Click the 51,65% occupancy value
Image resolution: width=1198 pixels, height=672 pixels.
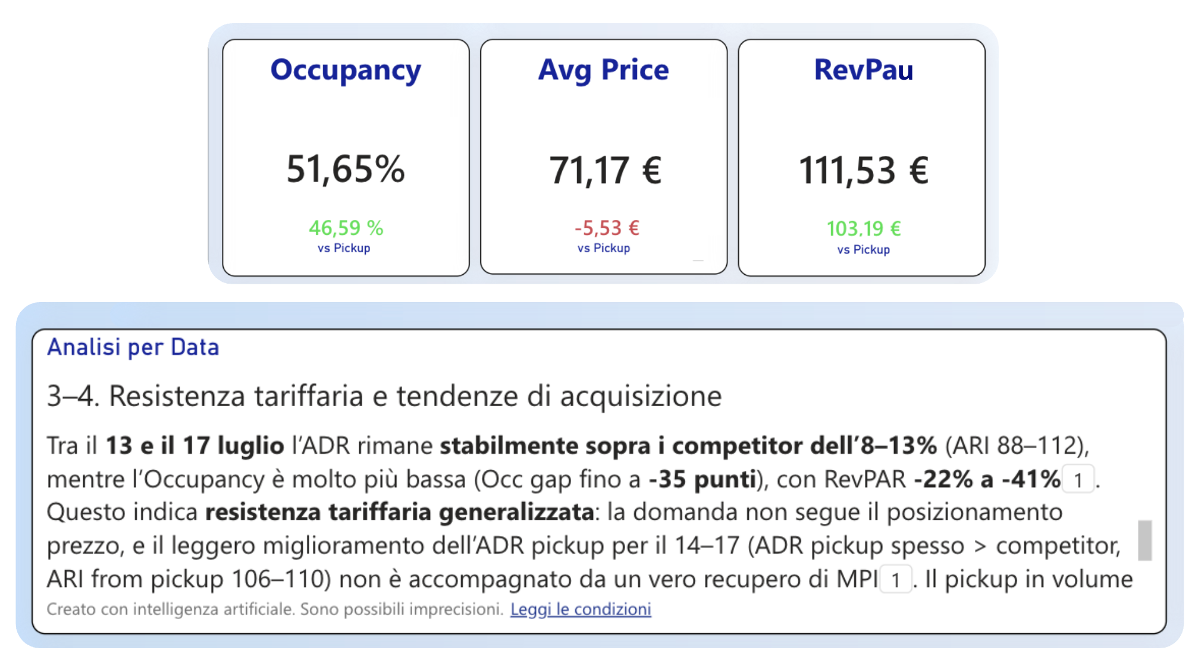click(346, 169)
